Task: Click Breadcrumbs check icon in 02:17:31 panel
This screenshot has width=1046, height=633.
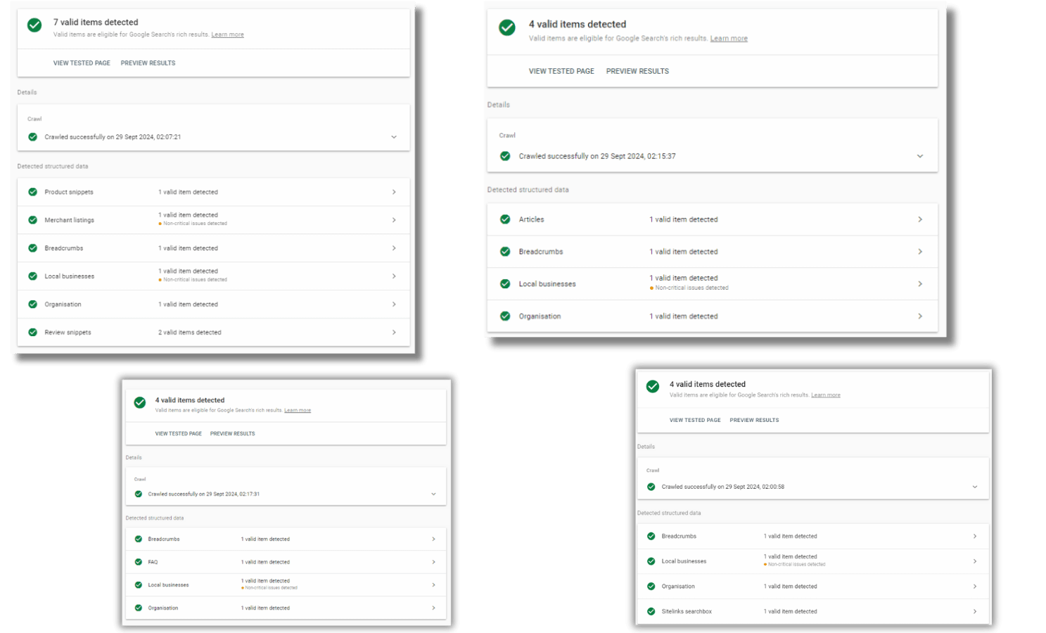Action: coord(139,539)
